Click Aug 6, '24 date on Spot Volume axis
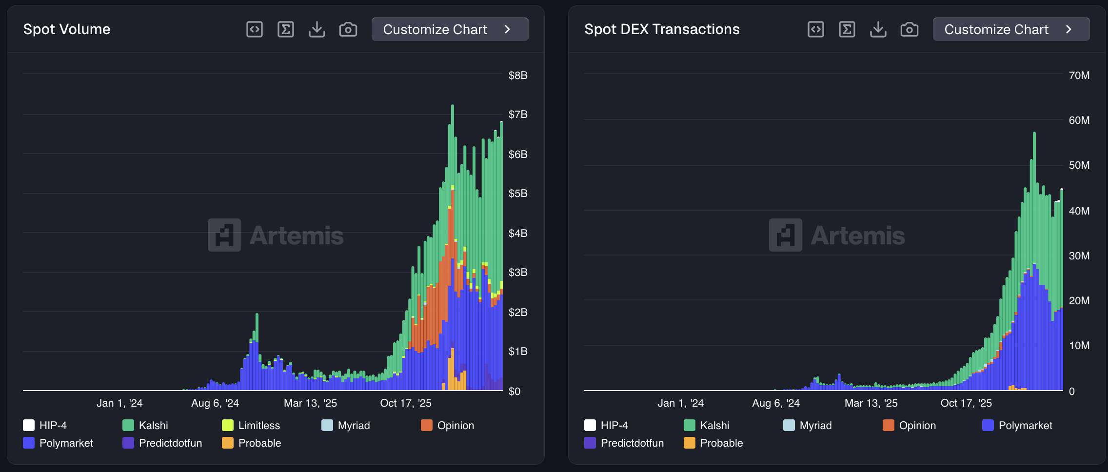Screen dimensions: 1108x472 (x=215, y=403)
